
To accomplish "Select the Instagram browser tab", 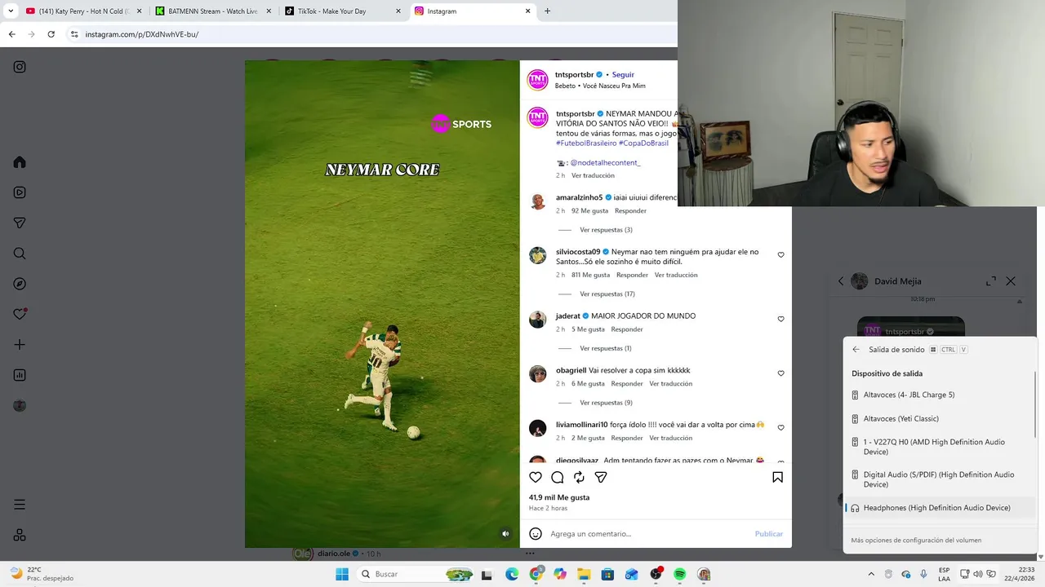I will [474, 11].
